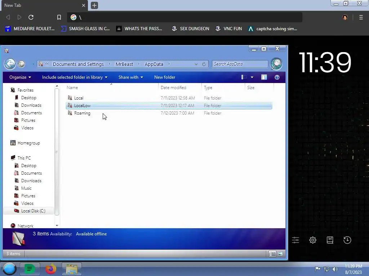Open the view options dropdown arrow
369x276 pixels.
coord(252,77)
